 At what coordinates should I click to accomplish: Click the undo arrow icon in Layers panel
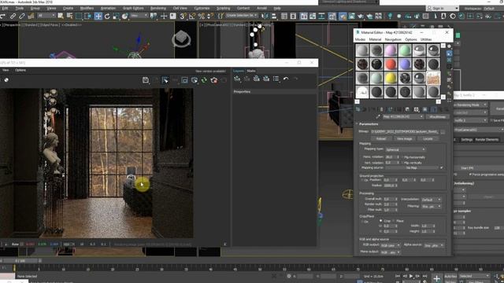click(x=286, y=79)
